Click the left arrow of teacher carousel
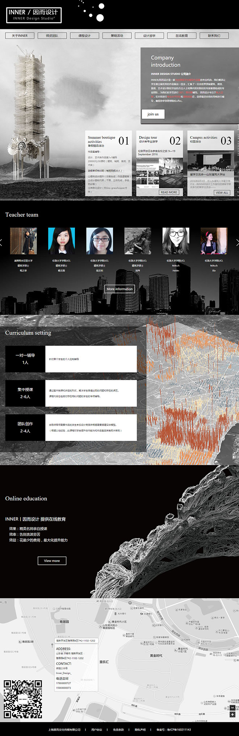Image resolution: width=239 pixels, height=736 pixels. click(x=1, y=242)
